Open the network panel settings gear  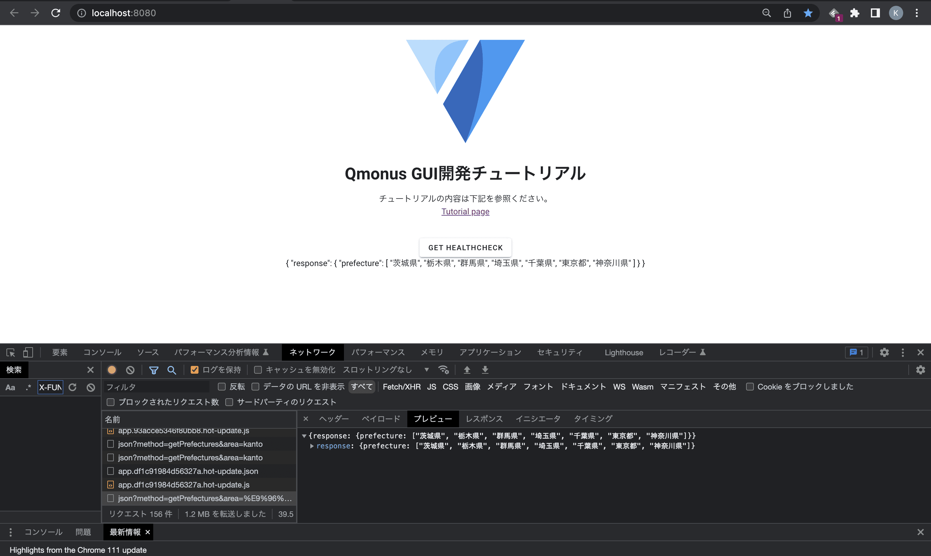click(921, 370)
